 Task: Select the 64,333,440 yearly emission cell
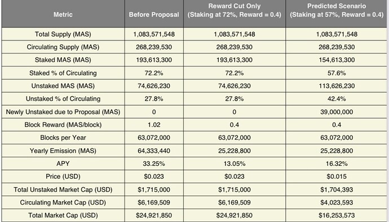click(154, 151)
